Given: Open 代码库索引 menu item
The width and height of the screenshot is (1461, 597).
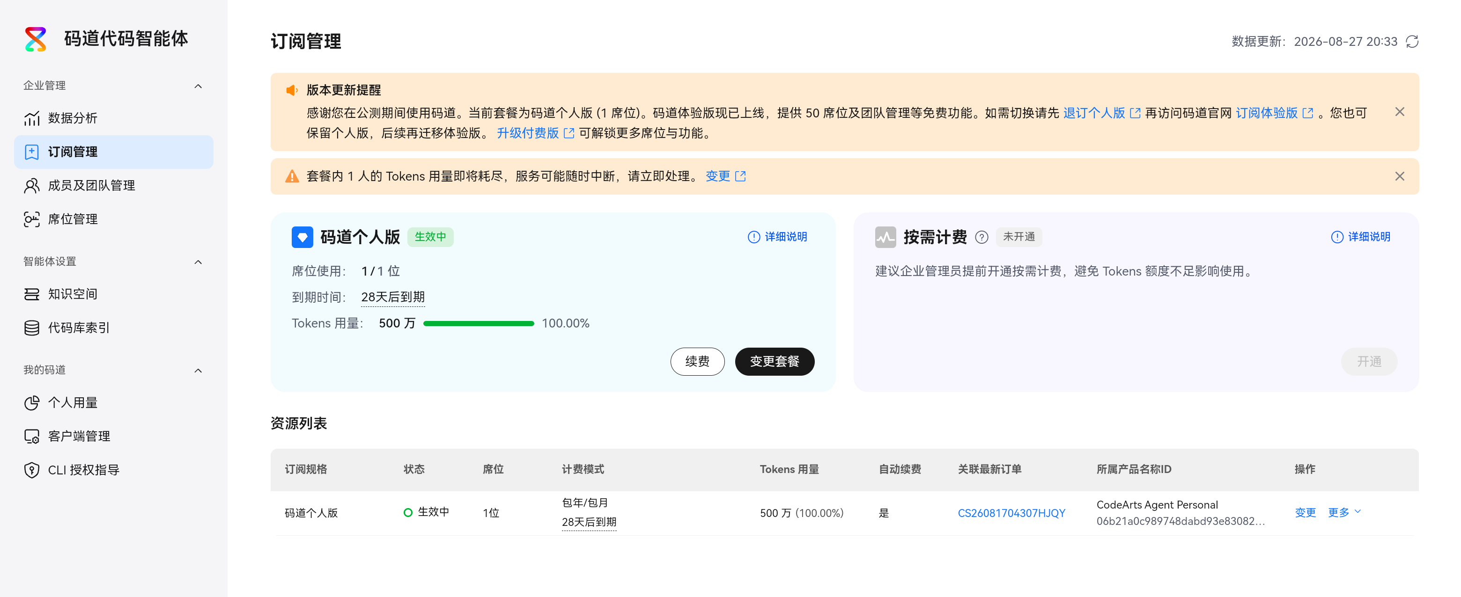Looking at the screenshot, I should pyautogui.click(x=113, y=328).
